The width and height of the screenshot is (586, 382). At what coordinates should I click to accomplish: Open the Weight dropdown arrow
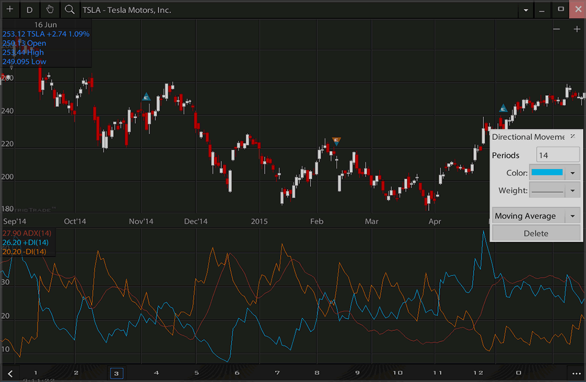click(572, 191)
